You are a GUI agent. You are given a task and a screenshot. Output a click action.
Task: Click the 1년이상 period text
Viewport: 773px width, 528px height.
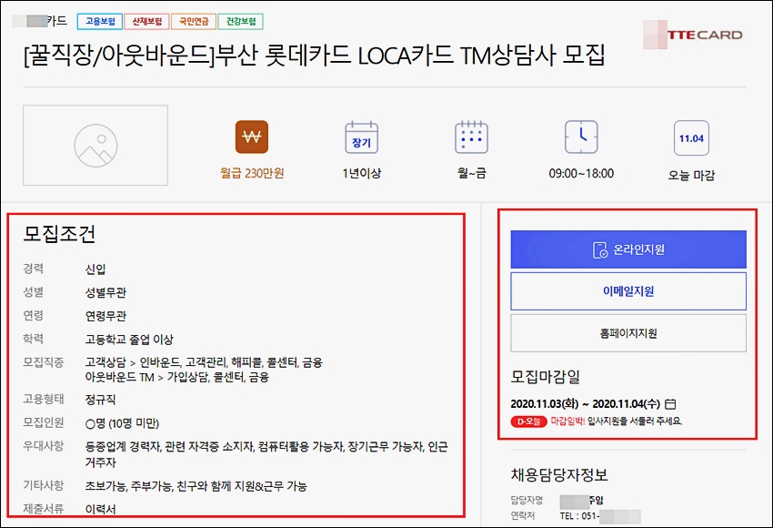click(x=361, y=173)
